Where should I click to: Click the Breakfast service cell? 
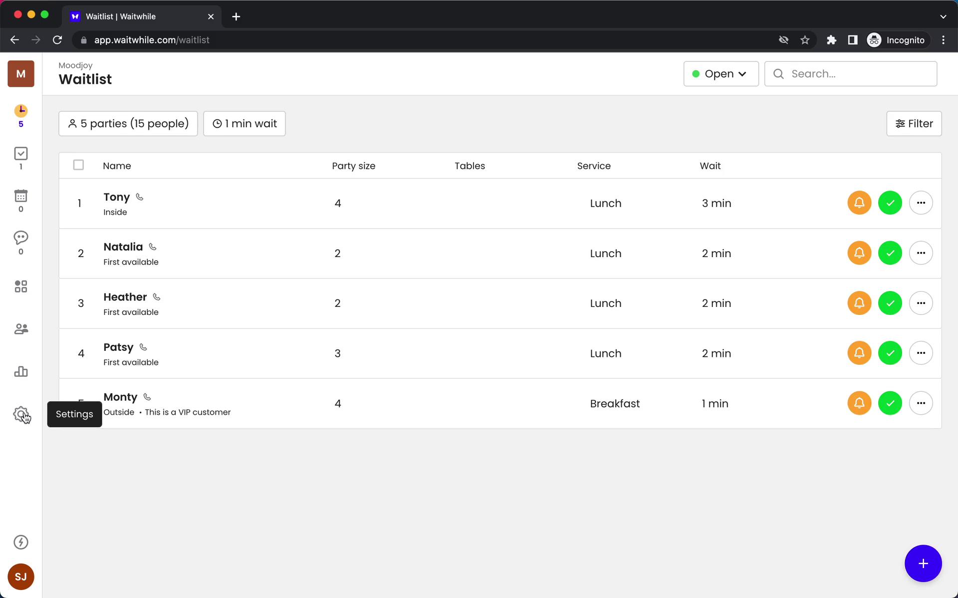(615, 404)
